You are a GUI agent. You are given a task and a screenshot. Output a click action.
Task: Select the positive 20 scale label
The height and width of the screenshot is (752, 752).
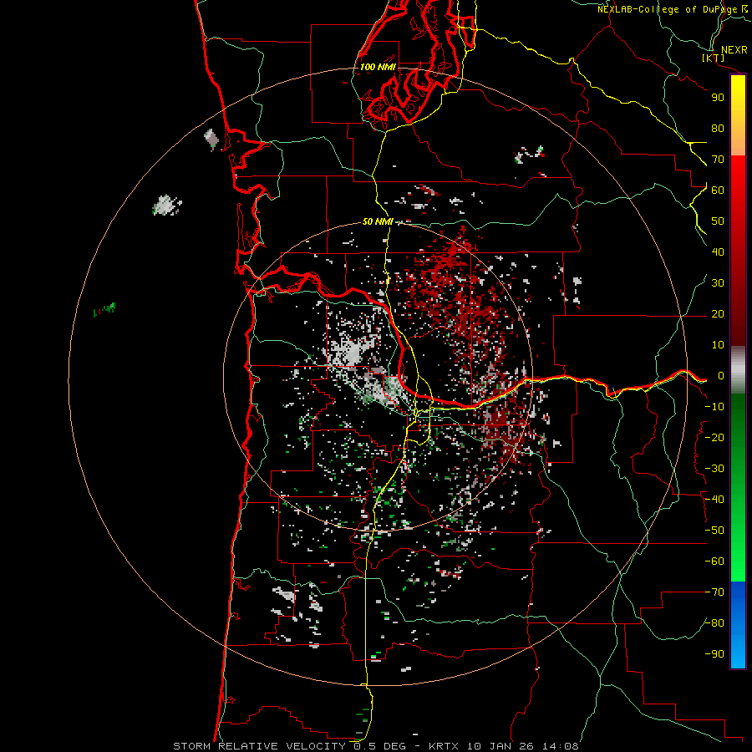[718, 314]
